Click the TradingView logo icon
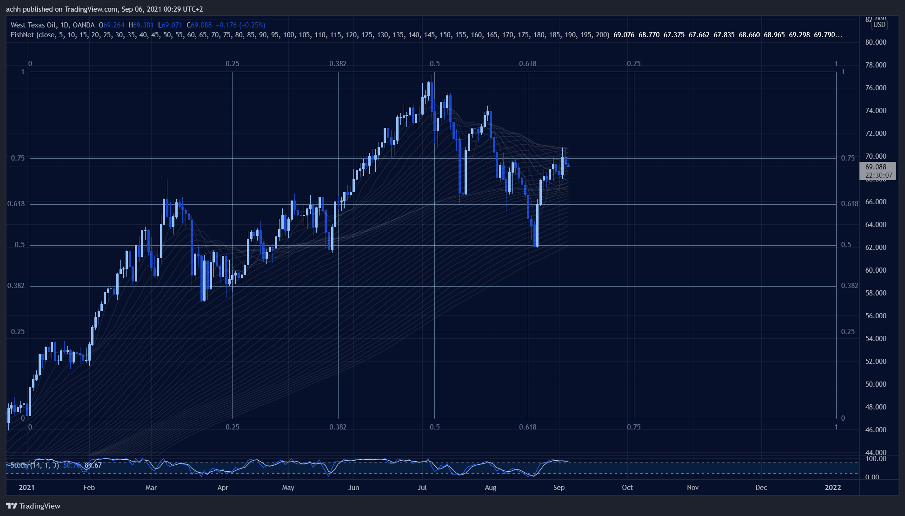Image resolution: width=905 pixels, height=516 pixels. (x=12, y=506)
